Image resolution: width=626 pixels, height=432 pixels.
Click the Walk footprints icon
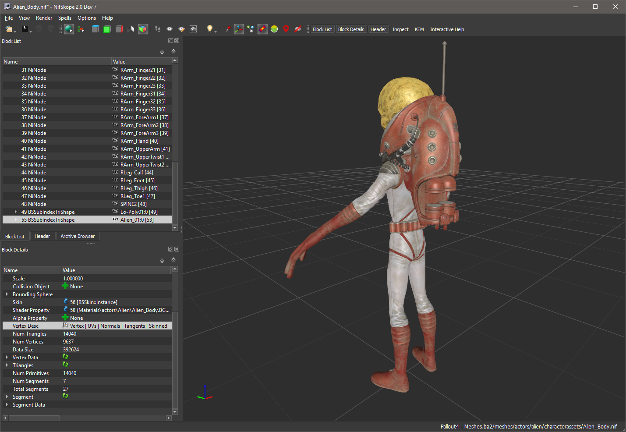158,29
